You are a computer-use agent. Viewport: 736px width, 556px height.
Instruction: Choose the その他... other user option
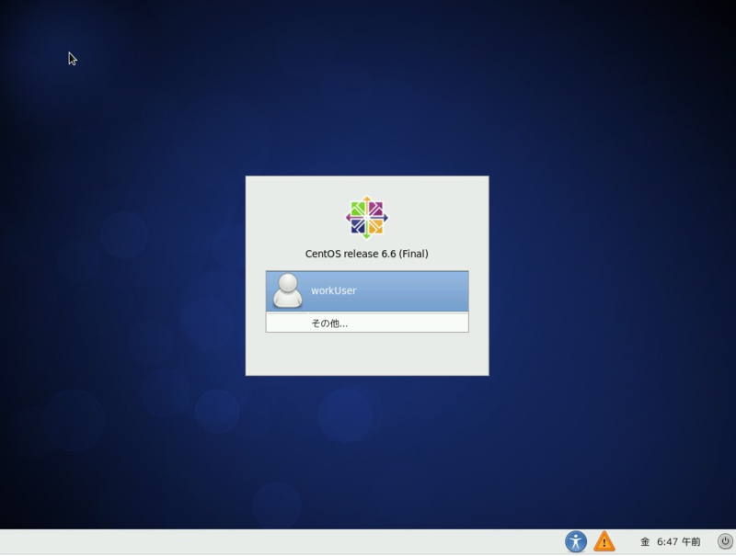coord(367,323)
